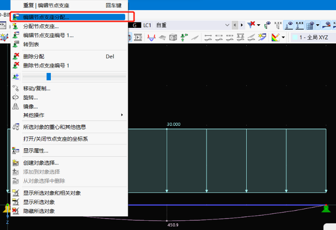Image resolution: width=336 pixels, height=230 pixels.
Task: Click the 移动/复制 icon
Action: (15, 88)
